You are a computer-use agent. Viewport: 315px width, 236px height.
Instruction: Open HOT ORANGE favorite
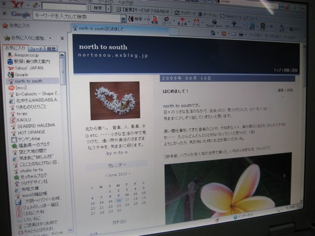[x=31, y=132]
